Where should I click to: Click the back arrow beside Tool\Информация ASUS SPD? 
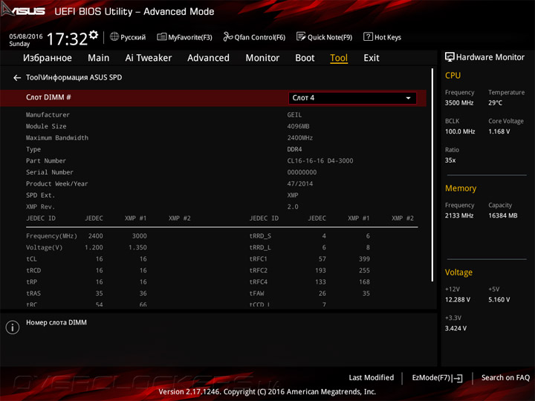(x=17, y=78)
